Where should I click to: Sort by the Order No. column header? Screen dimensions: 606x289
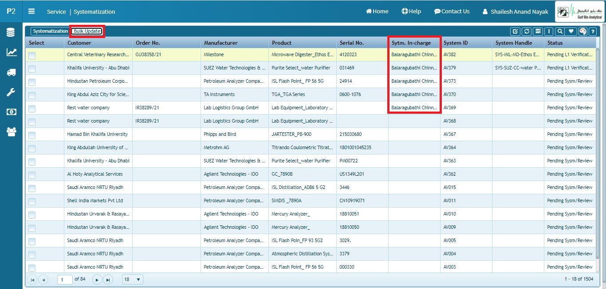[x=166, y=43]
